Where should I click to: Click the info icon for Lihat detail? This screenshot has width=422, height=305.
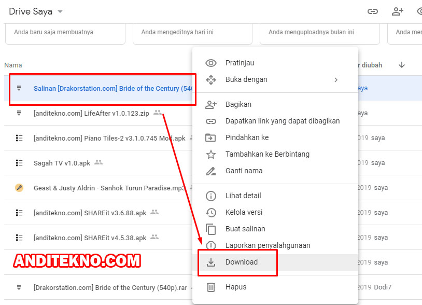coord(211,196)
